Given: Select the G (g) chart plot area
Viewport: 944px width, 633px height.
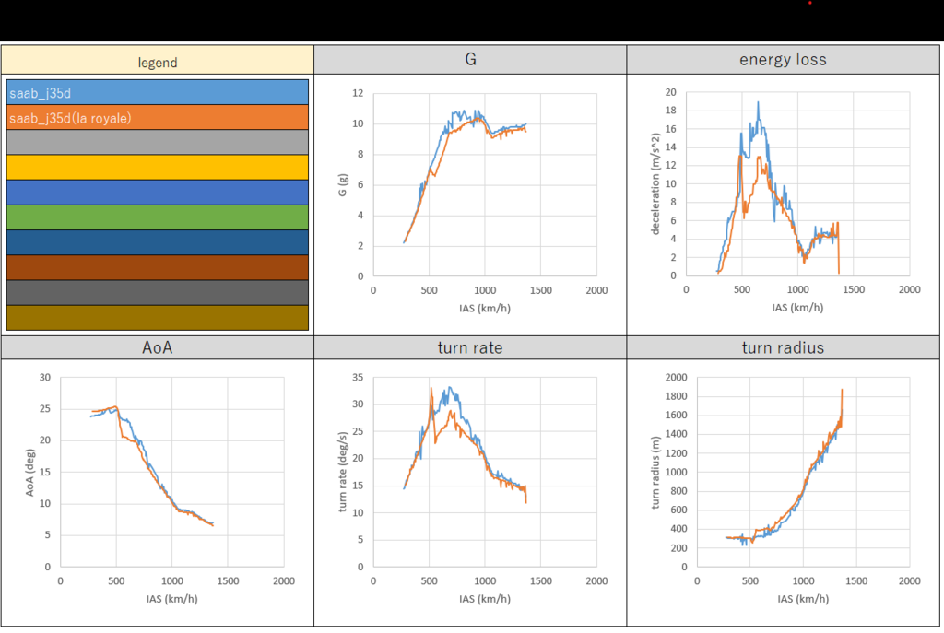Looking at the screenshot, I should (x=484, y=184).
